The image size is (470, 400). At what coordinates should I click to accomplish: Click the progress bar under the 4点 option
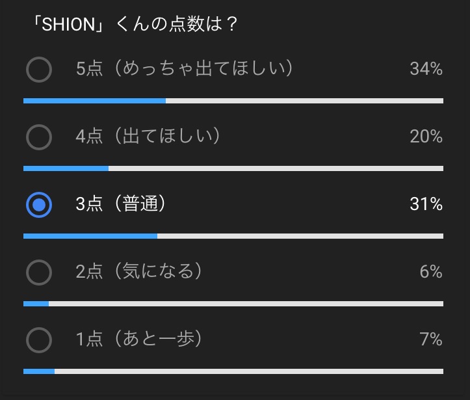coord(233,168)
